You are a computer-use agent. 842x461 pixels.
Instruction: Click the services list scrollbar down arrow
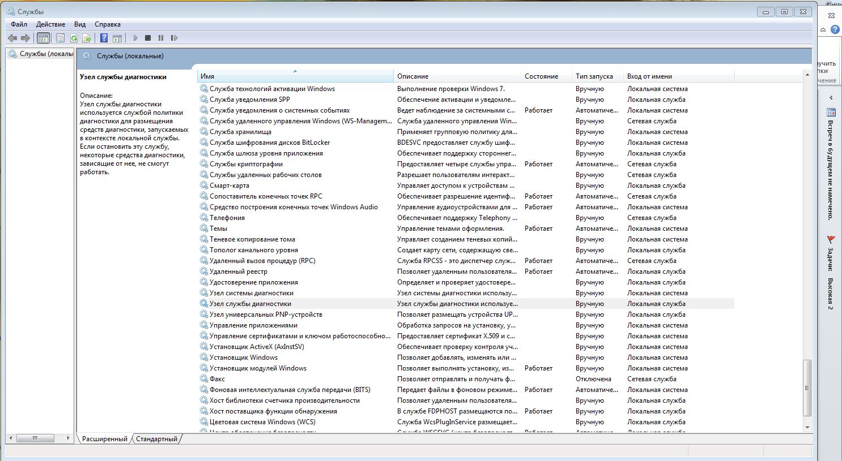tap(807, 428)
